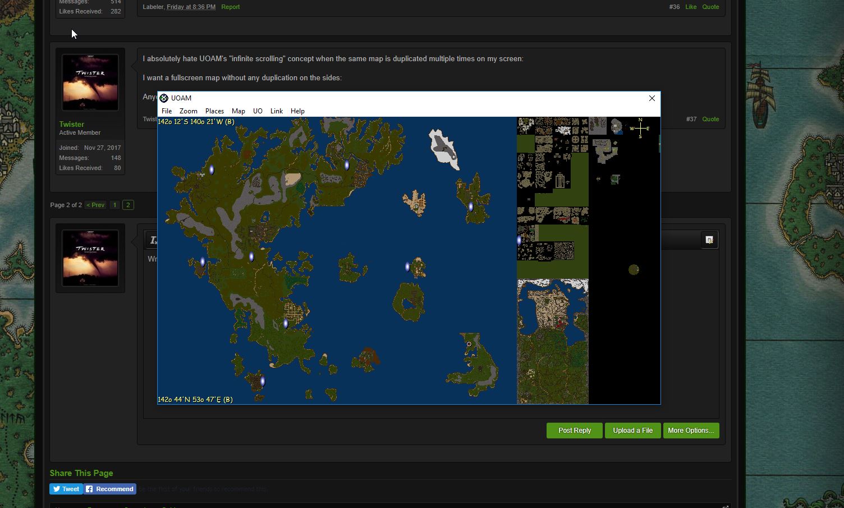Click the editor toolbar icon at far right

[709, 240]
